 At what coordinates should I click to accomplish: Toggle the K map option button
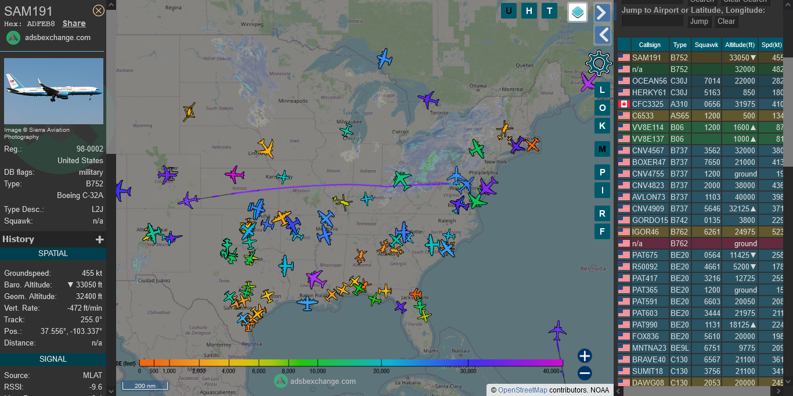click(x=602, y=125)
